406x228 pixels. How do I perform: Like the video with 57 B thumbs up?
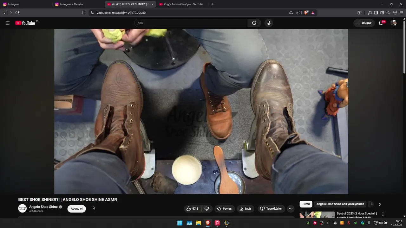[x=193, y=209]
